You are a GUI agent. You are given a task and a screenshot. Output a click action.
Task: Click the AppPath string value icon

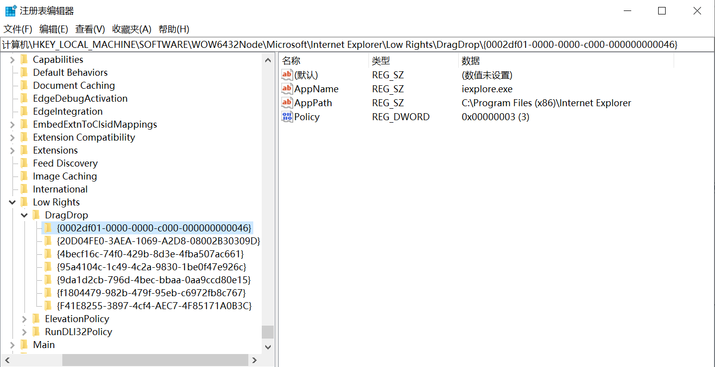pos(287,103)
